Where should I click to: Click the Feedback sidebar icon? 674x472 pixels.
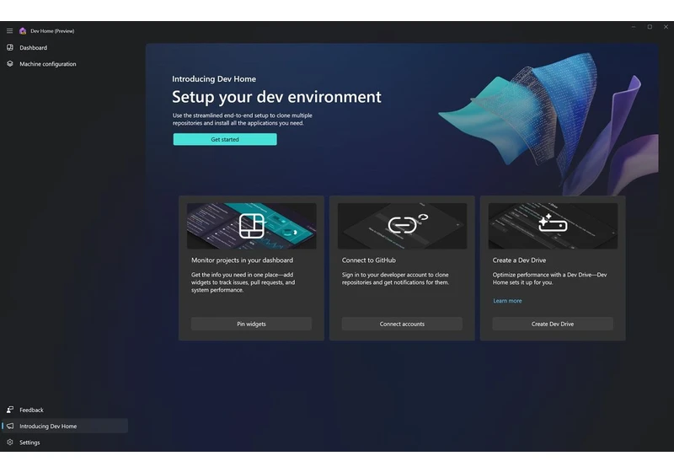[10, 410]
